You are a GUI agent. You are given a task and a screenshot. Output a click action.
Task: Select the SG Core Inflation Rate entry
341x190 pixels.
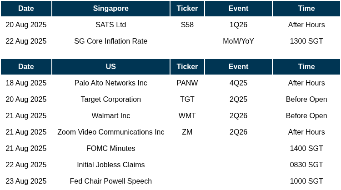click(x=110, y=41)
